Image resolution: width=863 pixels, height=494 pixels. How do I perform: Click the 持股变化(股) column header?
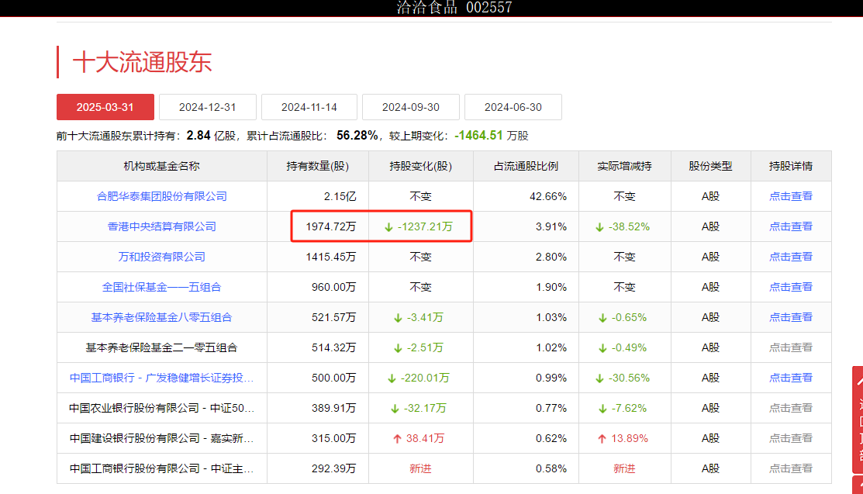[x=420, y=166]
